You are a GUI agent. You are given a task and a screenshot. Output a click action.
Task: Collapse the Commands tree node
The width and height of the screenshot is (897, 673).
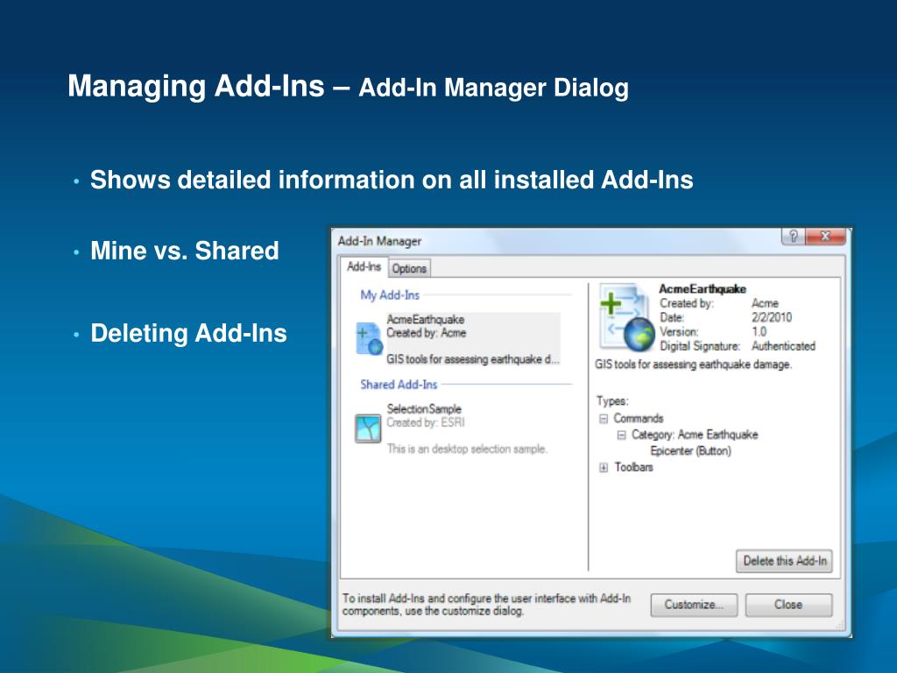(x=604, y=419)
